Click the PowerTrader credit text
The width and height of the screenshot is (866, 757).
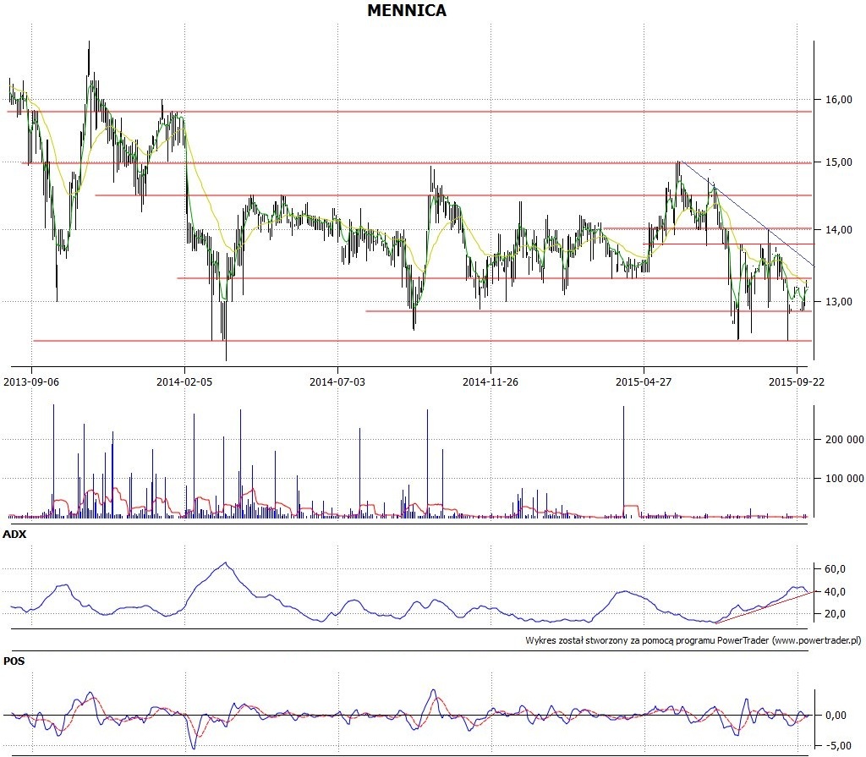(693, 640)
